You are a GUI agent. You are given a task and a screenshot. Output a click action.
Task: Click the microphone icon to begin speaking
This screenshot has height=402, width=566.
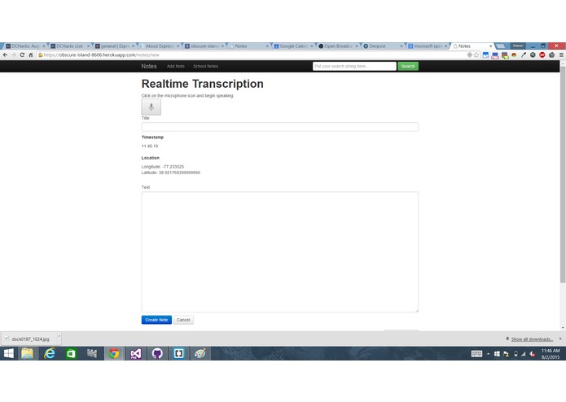(151, 107)
